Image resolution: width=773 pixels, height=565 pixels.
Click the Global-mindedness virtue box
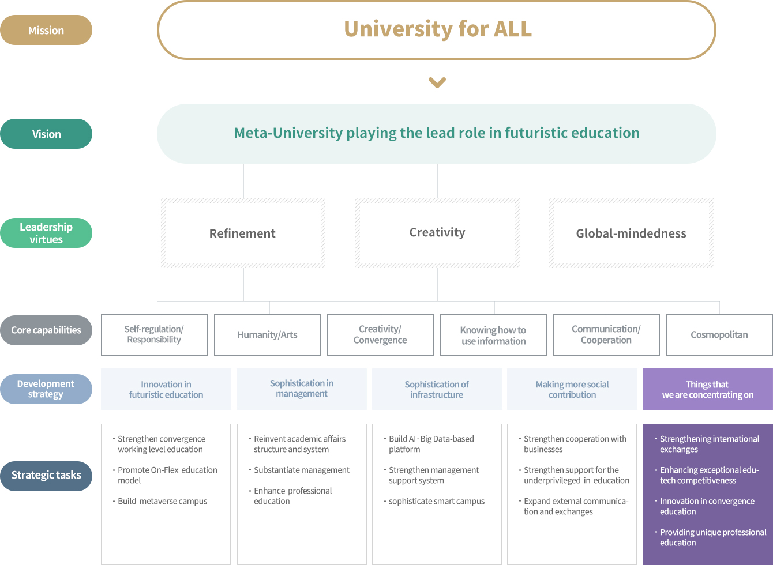pos(631,233)
